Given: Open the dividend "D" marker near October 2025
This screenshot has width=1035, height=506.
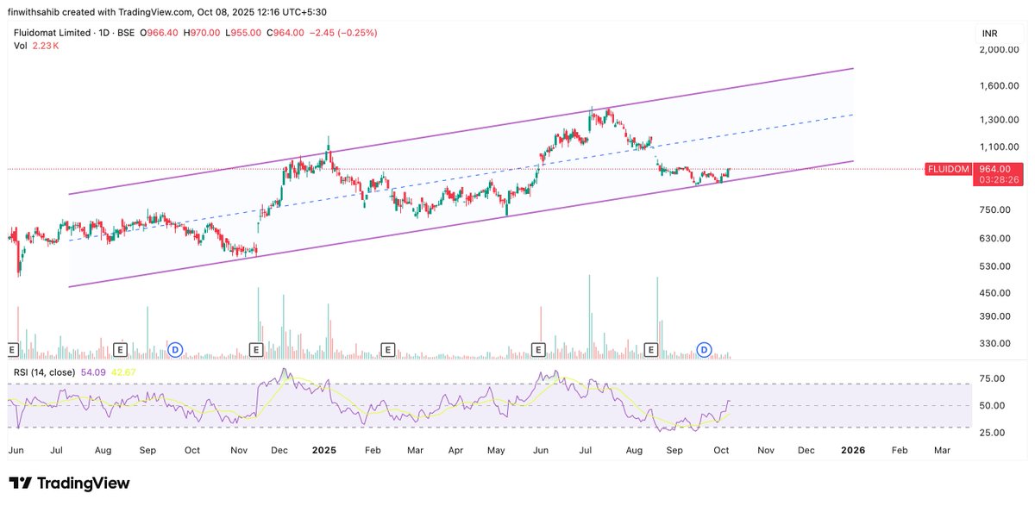Looking at the screenshot, I should tap(705, 350).
